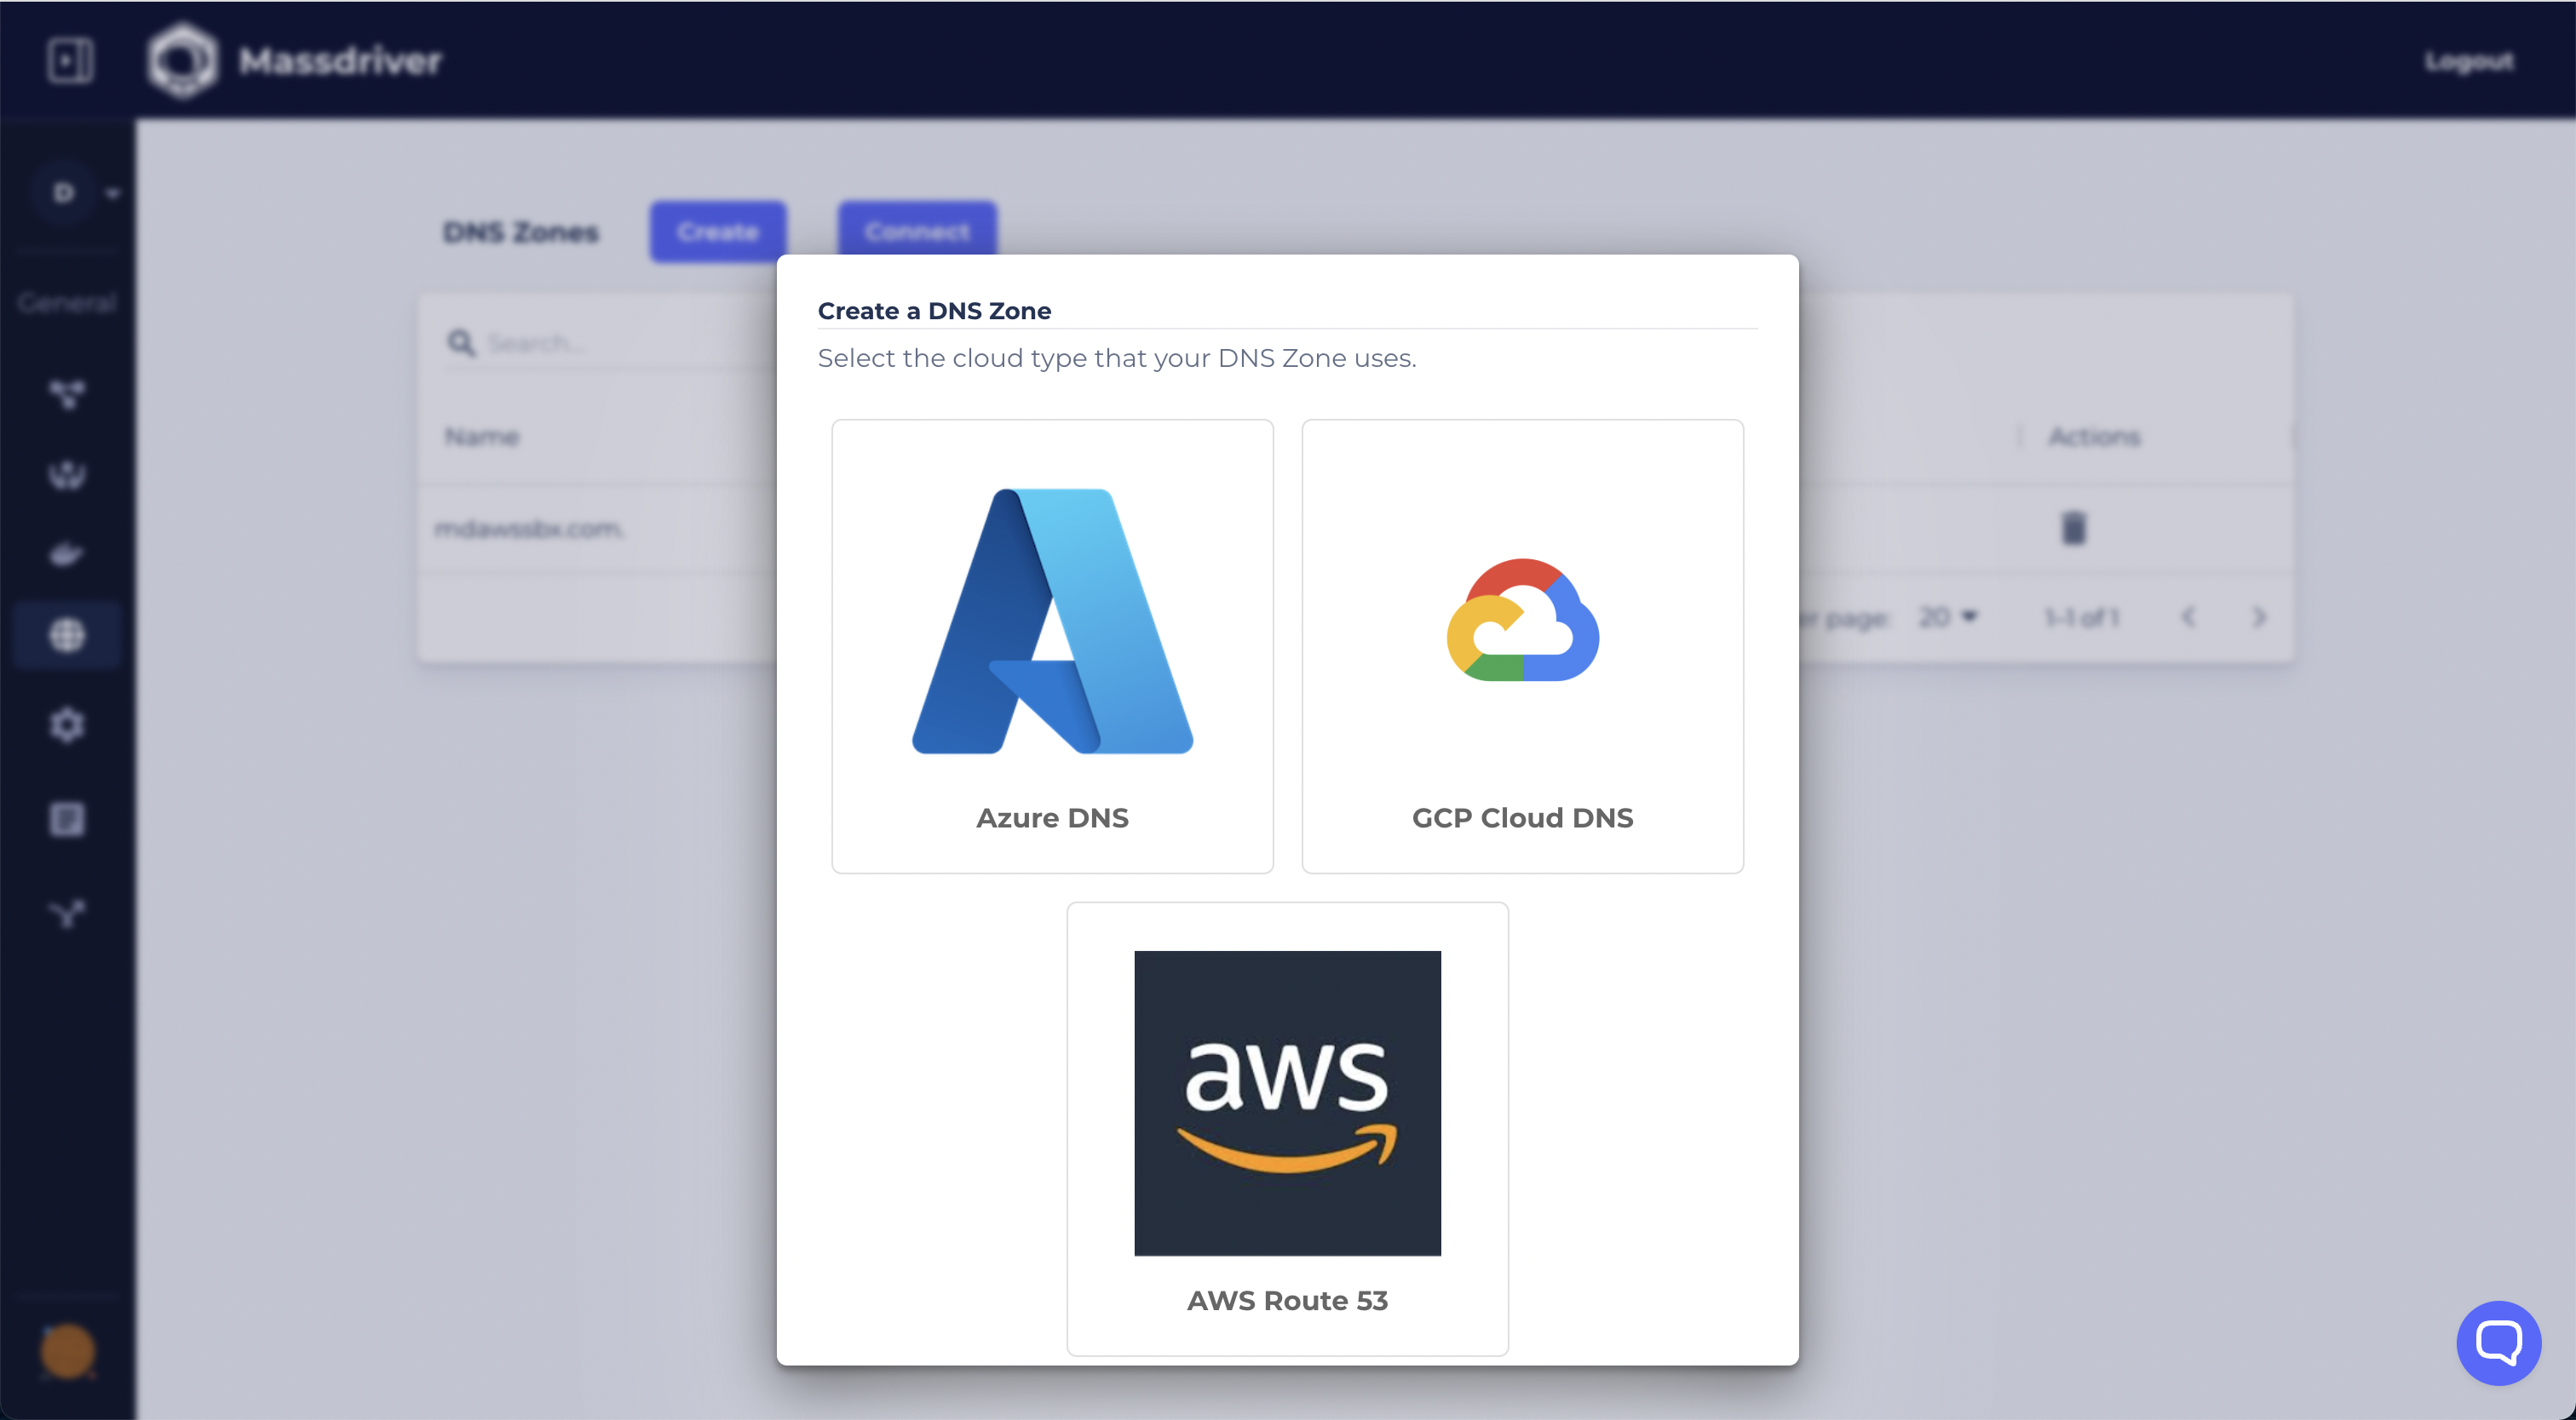2576x1420 pixels.
Task: Open the document list icon in sidebar
Action: coord(67,820)
